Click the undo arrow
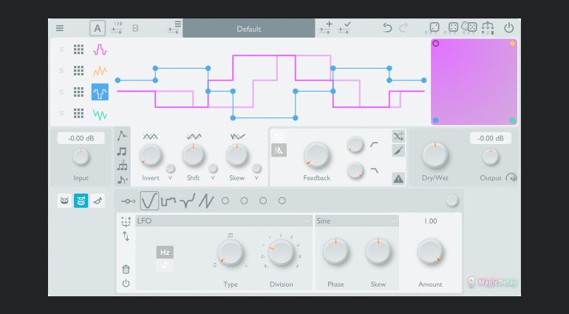The height and width of the screenshot is (314, 569). pyautogui.click(x=387, y=29)
